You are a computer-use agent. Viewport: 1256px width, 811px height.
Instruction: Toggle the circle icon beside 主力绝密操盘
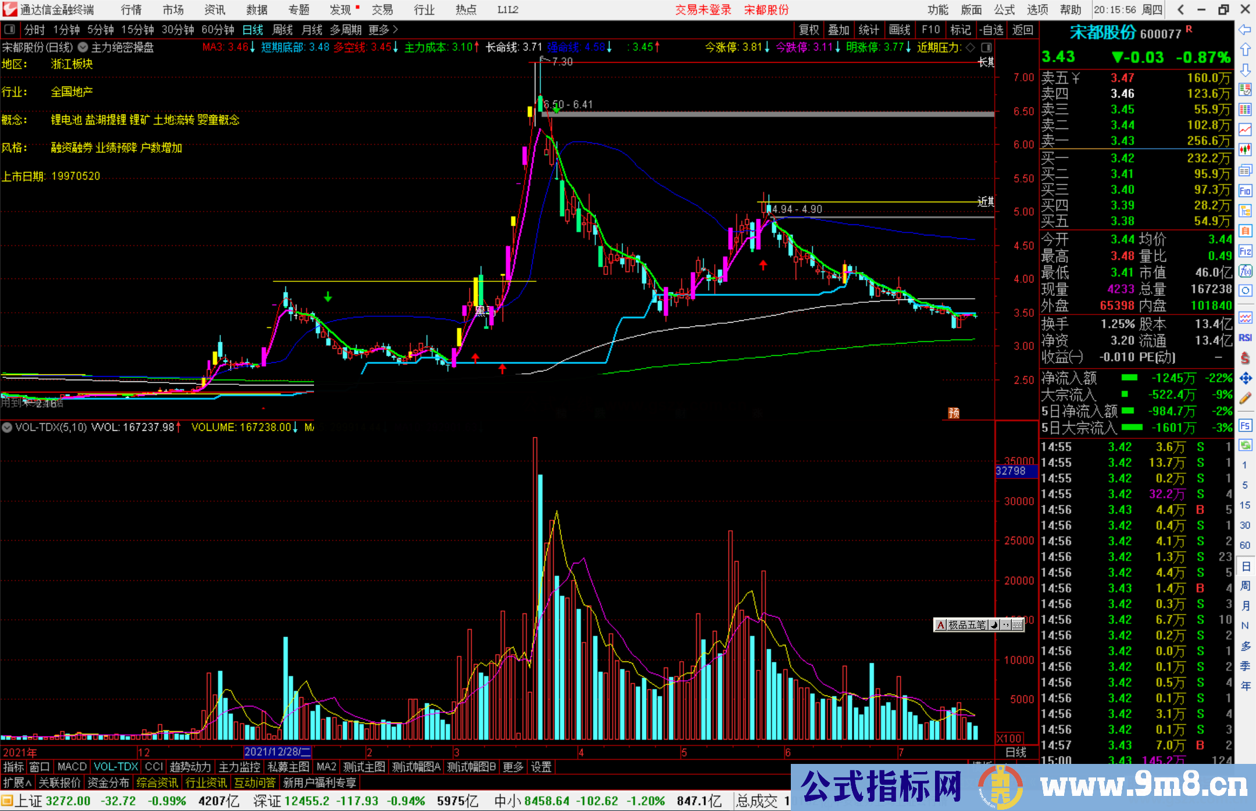83,47
